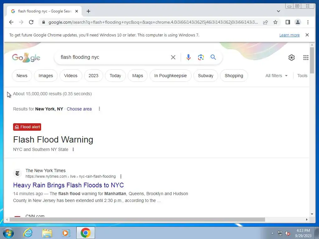Viewport: 319px width, 239px height.
Task: Apply the 2023 filter chip
Action: click(93, 76)
